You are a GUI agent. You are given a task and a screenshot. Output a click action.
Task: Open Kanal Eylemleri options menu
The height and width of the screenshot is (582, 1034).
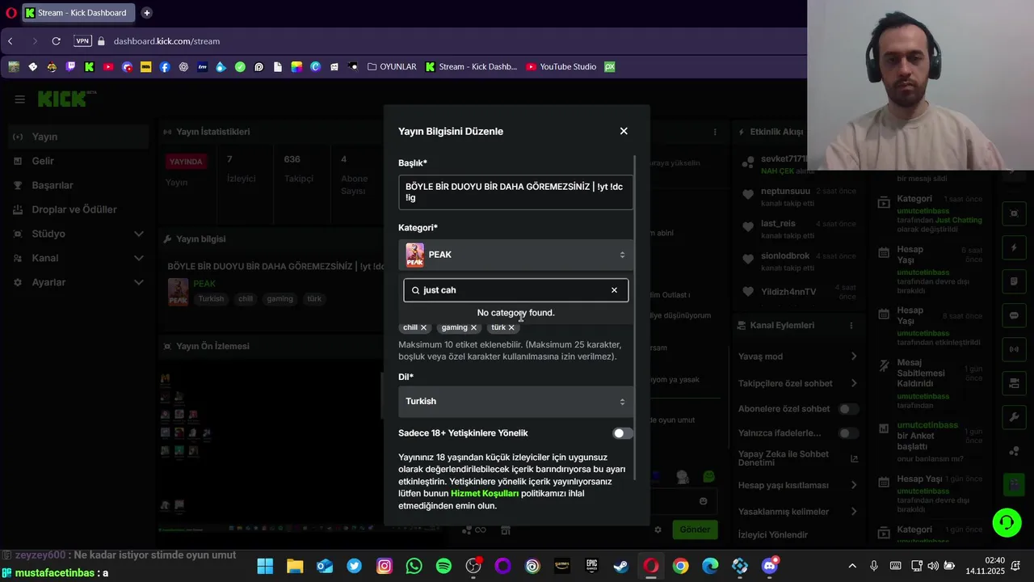coord(851,325)
